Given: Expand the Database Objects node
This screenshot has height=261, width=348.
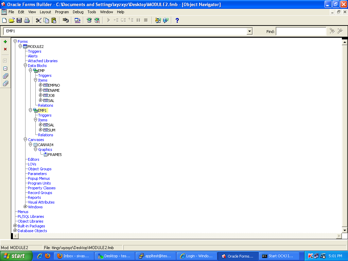Looking at the screenshot, I should (15, 230).
